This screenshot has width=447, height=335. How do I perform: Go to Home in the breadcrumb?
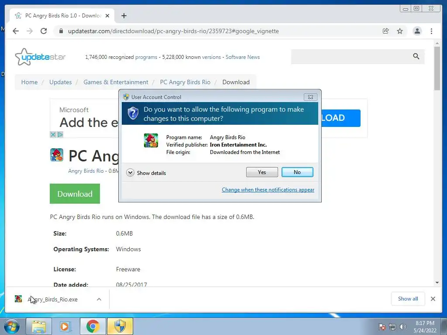[x=29, y=82]
